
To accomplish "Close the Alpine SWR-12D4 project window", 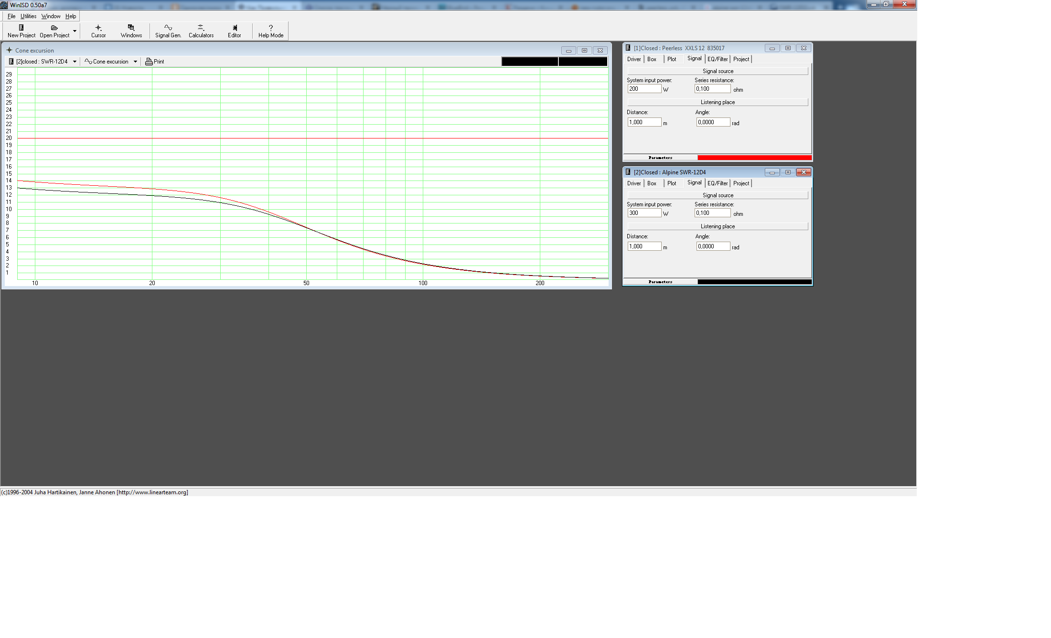I will pos(804,172).
